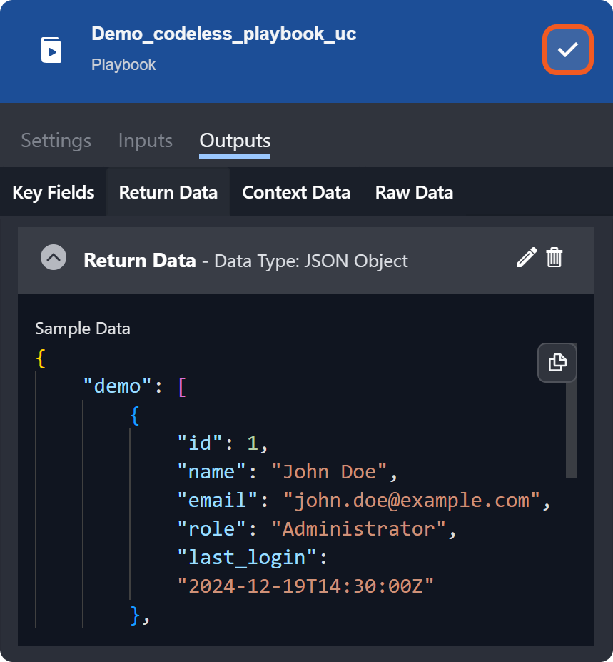This screenshot has width=613, height=662.
Task: Click the Demo_codeless_playbook_uc title
Action: [223, 34]
